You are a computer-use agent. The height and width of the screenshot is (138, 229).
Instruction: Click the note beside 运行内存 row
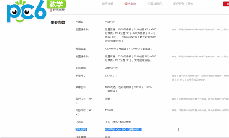coord(200,99)
